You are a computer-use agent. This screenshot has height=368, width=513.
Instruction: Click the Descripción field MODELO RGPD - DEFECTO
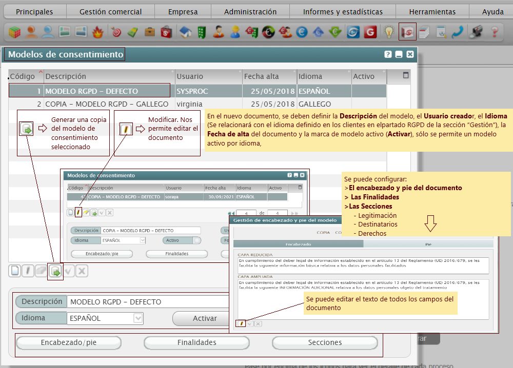(149, 302)
